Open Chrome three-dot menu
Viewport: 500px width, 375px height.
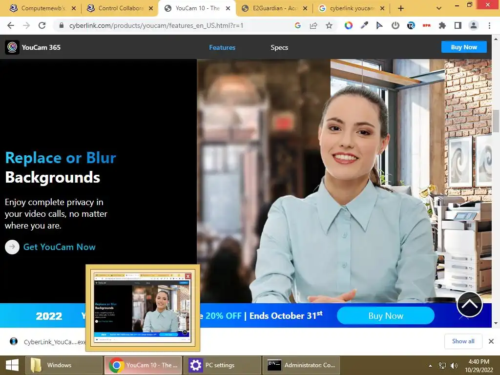pos(489,25)
